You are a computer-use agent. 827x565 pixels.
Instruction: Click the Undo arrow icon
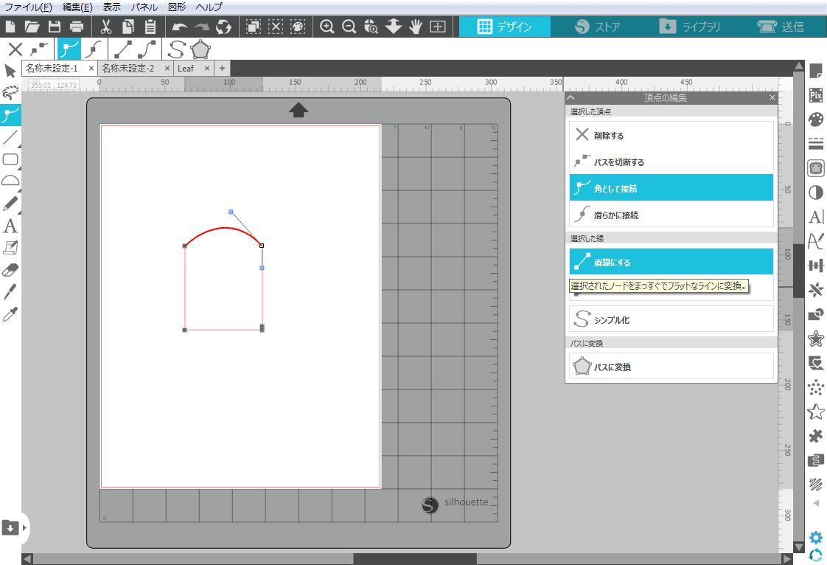point(179,27)
